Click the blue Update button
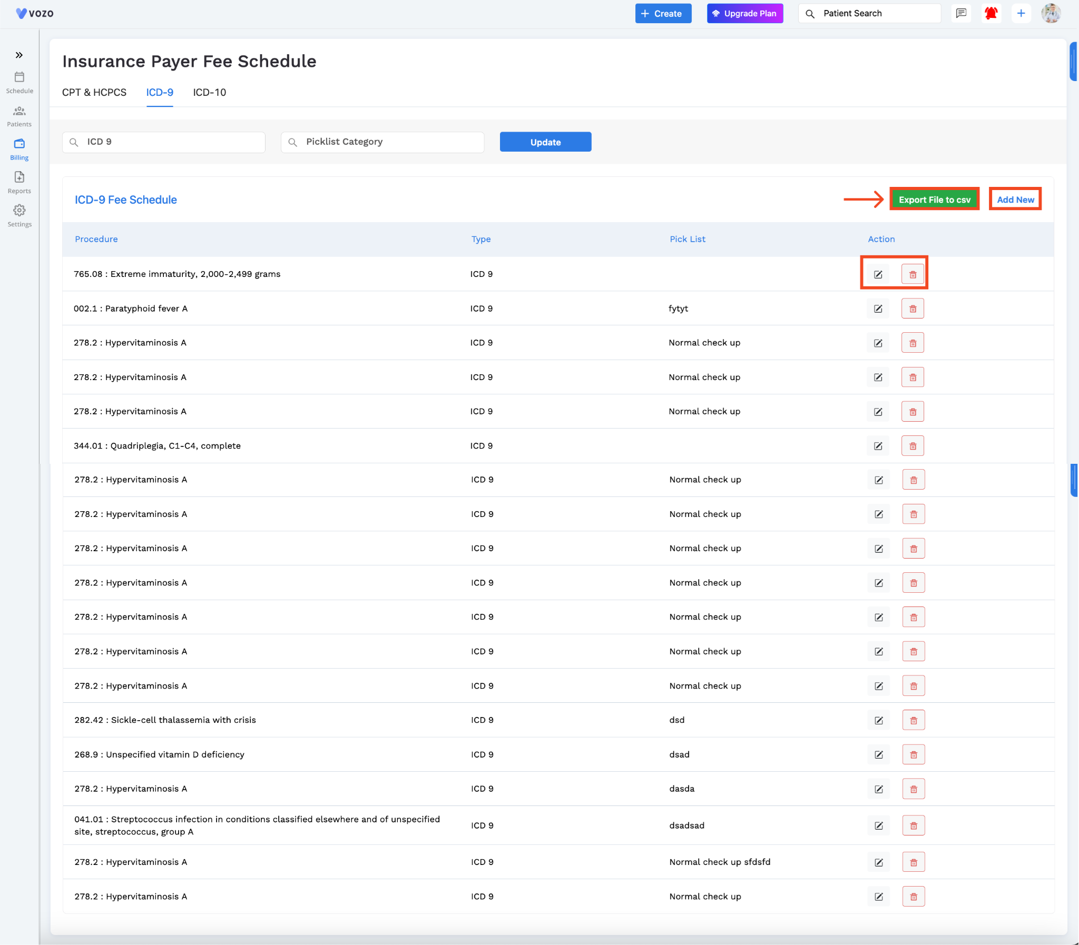The width and height of the screenshot is (1079, 945). (x=546, y=142)
